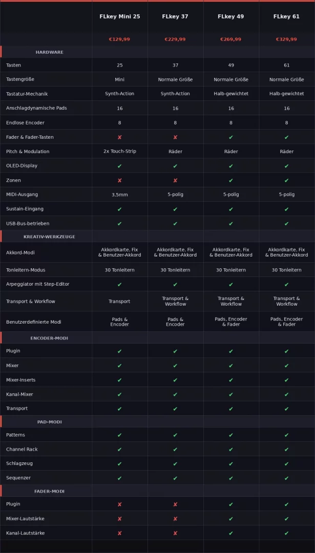Image resolution: width=315 pixels, height=553 pixels.
Task: Click the €269,99 price
Action: tap(231, 39)
